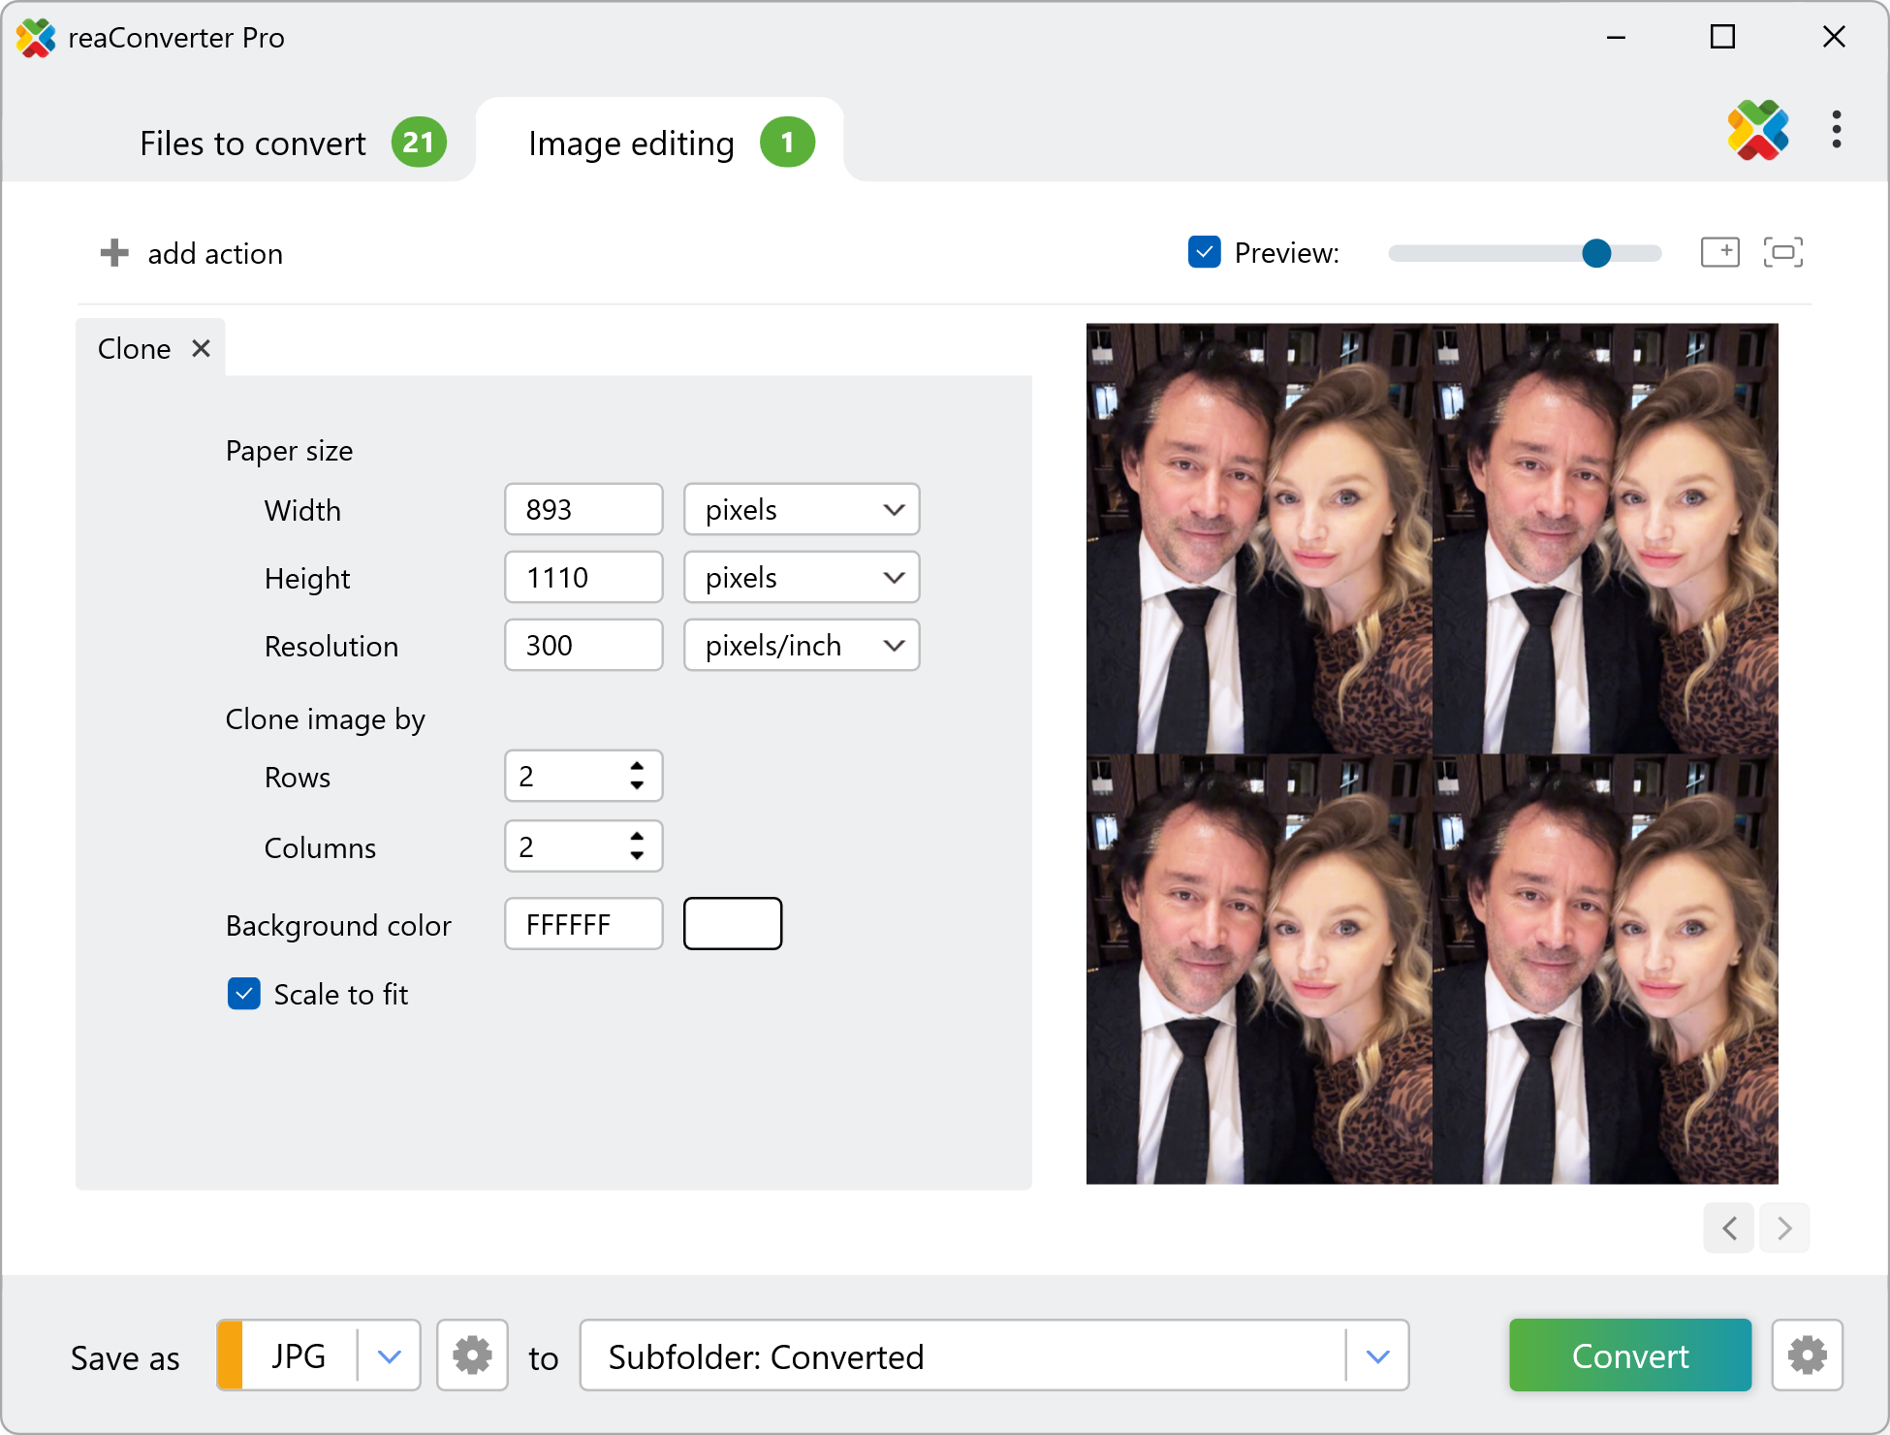Close the Clone action tab

pyautogui.click(x=201, y=348)
